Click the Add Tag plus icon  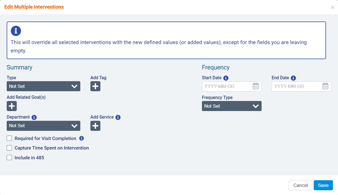(95, 86)
